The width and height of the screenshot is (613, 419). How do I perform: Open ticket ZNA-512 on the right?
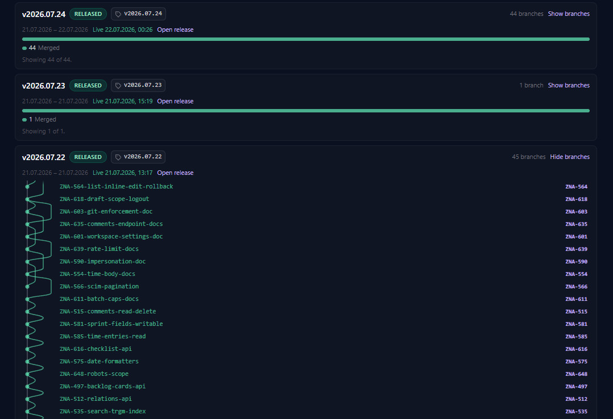point(576,399)
